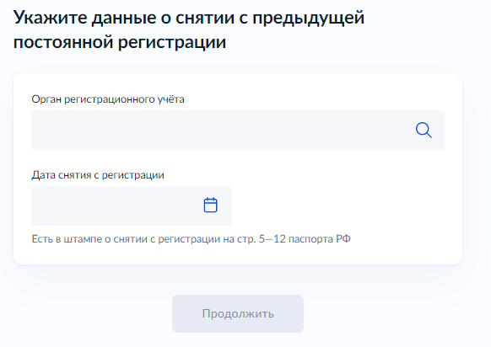Click heading line постоянной регистрации
The width and height of the screenshot is (491, 347).
(120, 42)
